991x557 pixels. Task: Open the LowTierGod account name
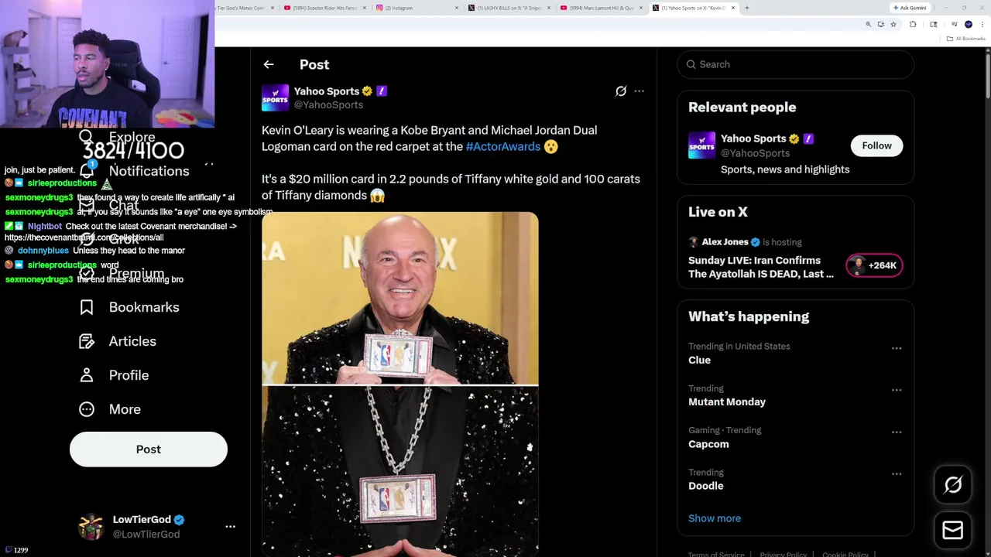[x=142, y=520]
